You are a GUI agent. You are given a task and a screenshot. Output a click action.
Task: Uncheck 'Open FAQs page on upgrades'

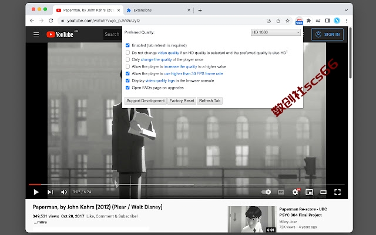tap(127, 88)
